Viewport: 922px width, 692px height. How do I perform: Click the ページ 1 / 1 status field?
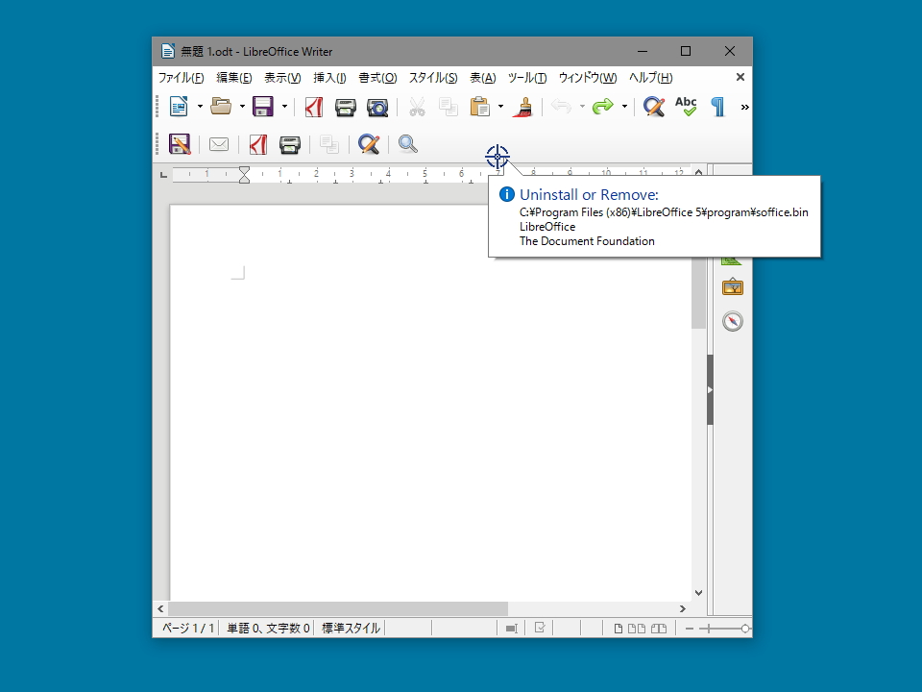tap(187, 629)
